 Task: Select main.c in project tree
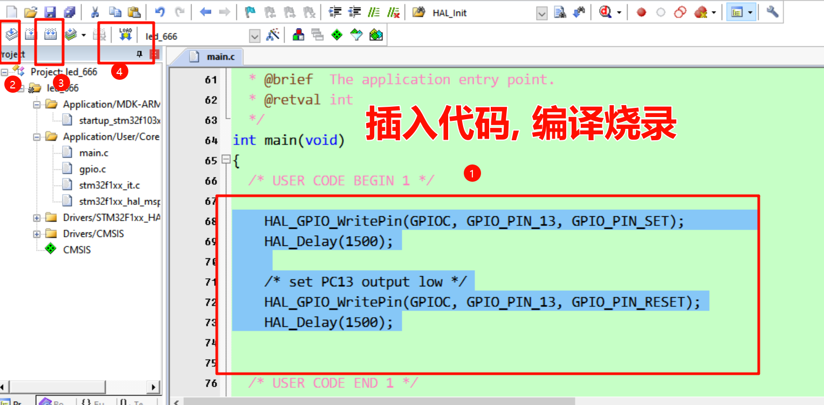[93, 153]
